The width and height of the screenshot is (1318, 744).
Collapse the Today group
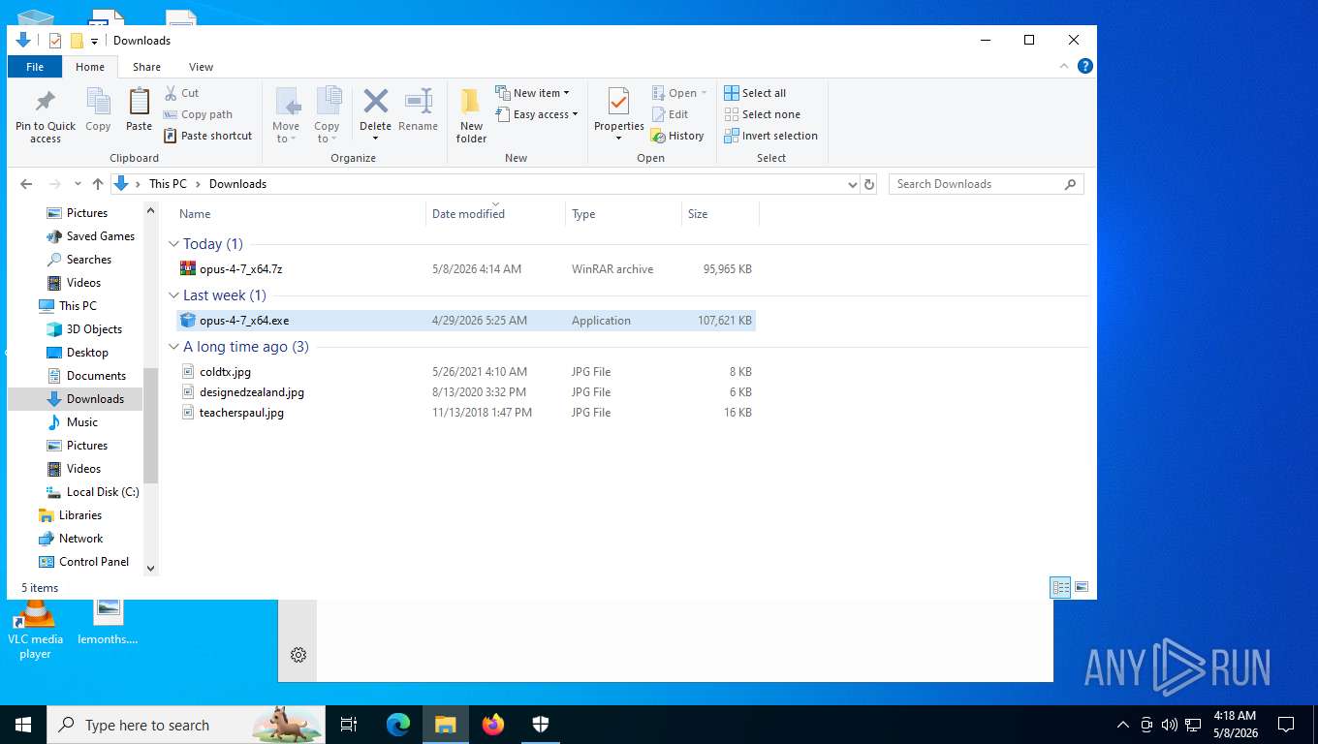[174, 244]
